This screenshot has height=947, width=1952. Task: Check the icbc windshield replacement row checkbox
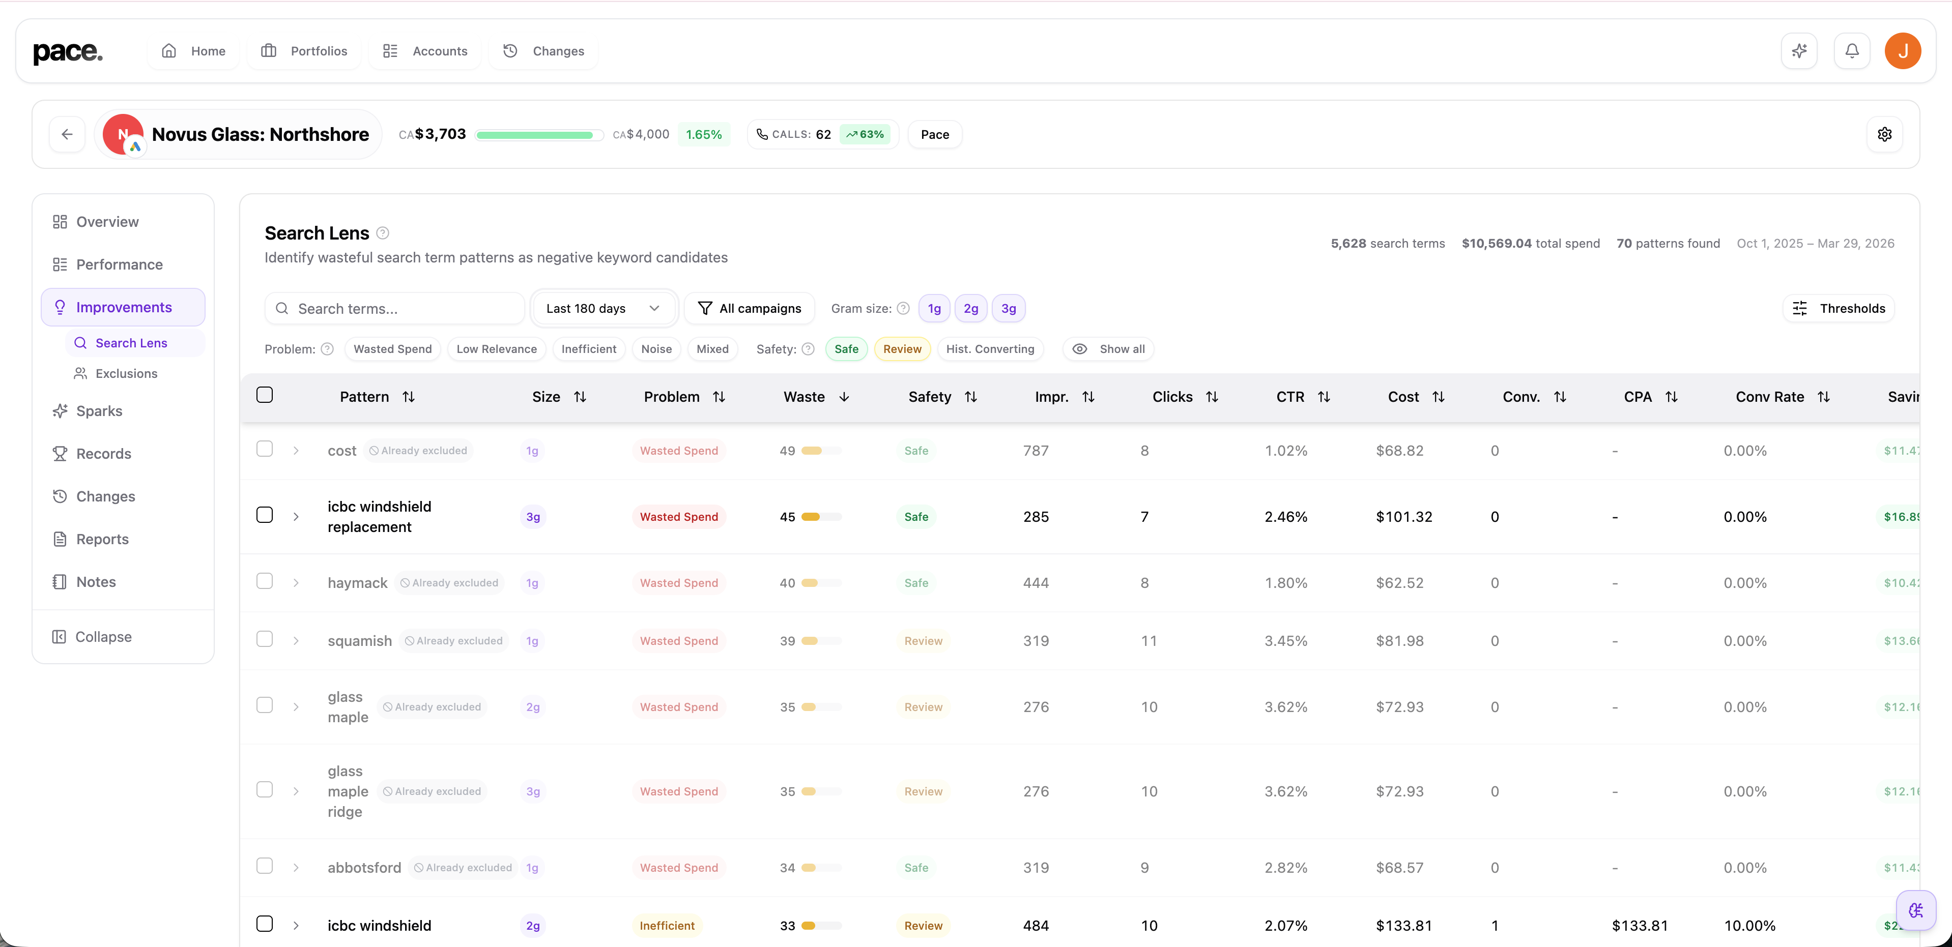pos(265,515)
